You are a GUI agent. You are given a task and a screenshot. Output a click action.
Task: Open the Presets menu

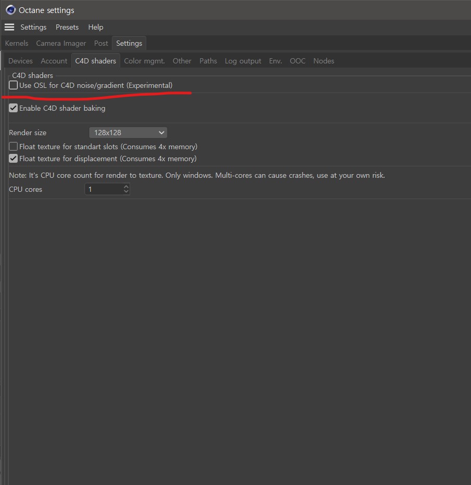67,27
